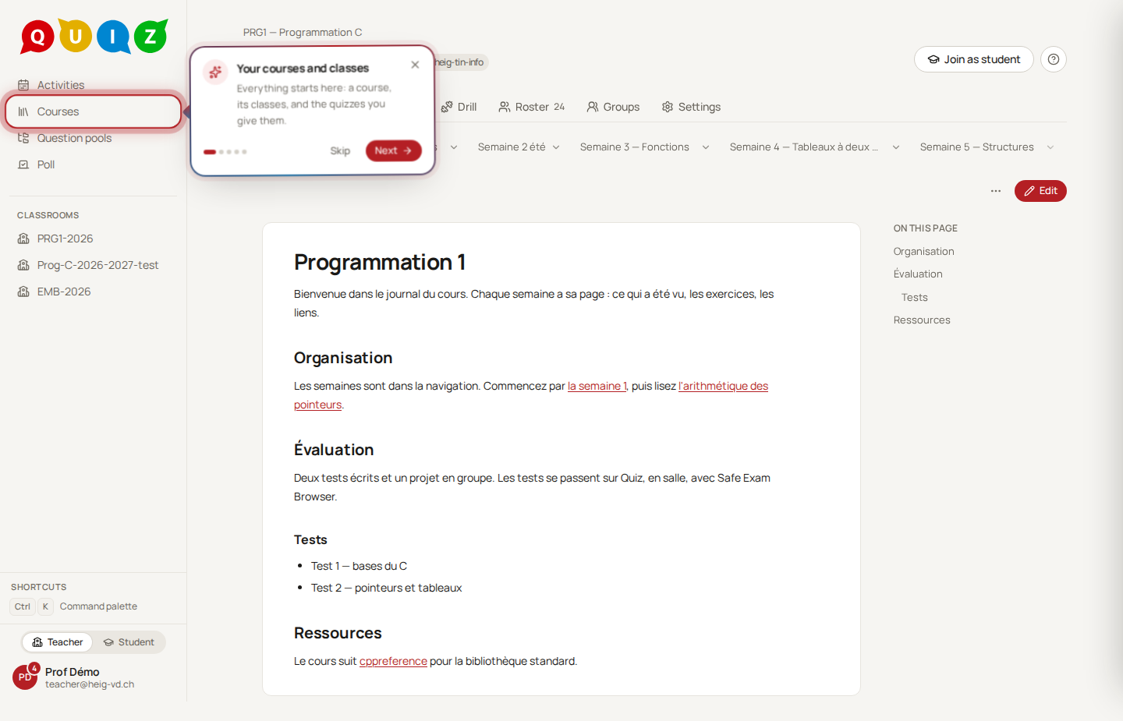
Task: Open the Roster tab
Action: click(532, 107)
